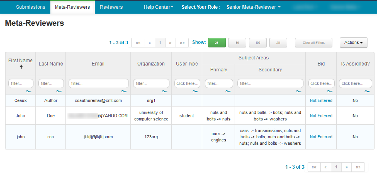
Task: Sort by Organization column header
Action: click(x=151, y=64)
